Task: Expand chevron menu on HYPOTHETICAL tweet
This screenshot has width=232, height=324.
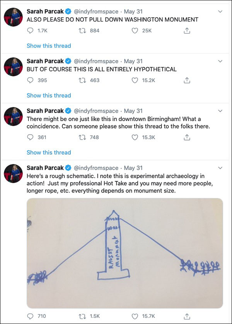Action: (220, 61)
